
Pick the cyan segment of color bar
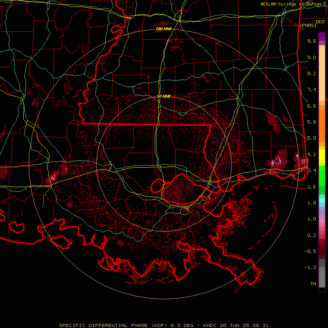coord(322,200)
